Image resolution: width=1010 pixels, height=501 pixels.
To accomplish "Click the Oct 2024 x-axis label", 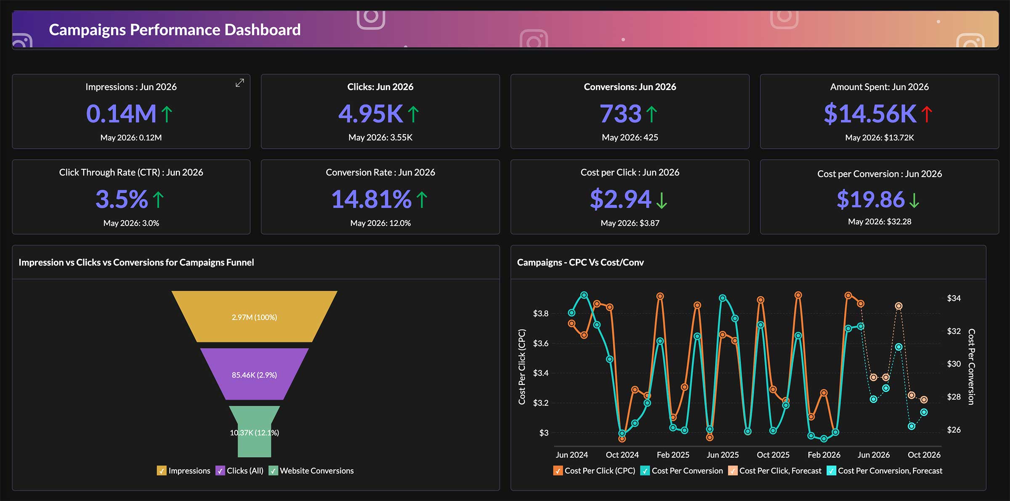I will click(622, 455).
